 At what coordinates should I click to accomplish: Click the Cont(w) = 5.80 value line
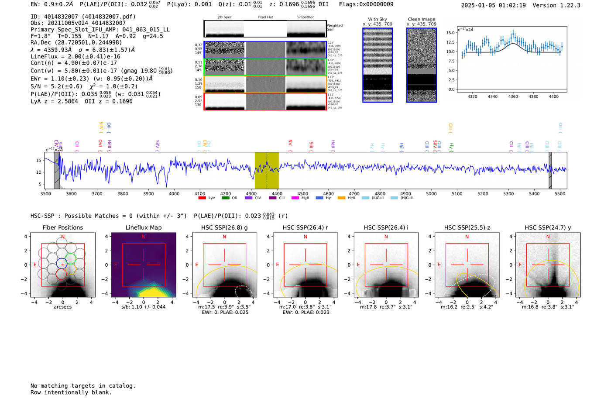(x=102, y=70)
